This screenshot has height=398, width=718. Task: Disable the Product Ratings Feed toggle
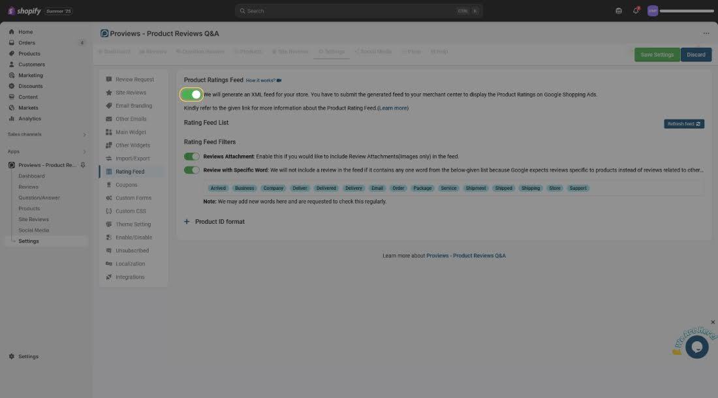pyautogui.click(x=191, y=95)
